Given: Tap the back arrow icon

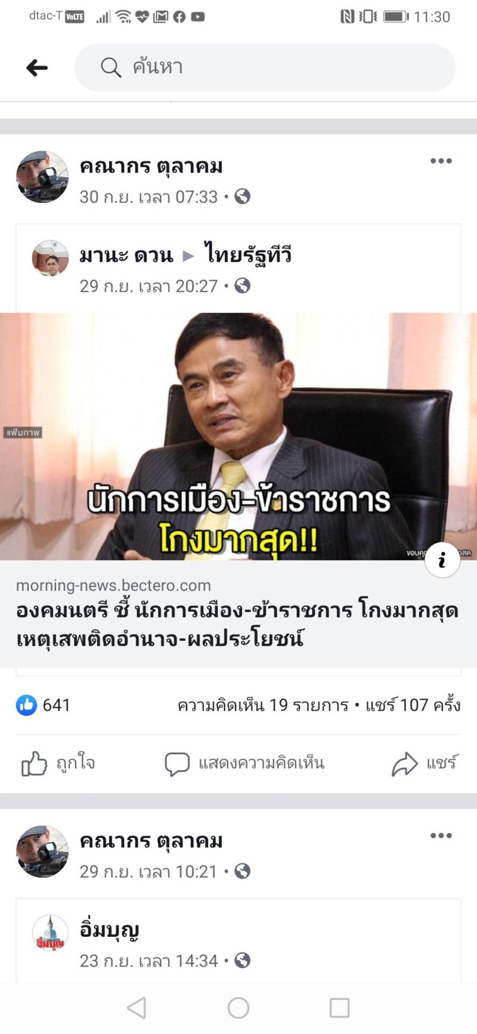Looking at the screenshot, I should [37, 67].
